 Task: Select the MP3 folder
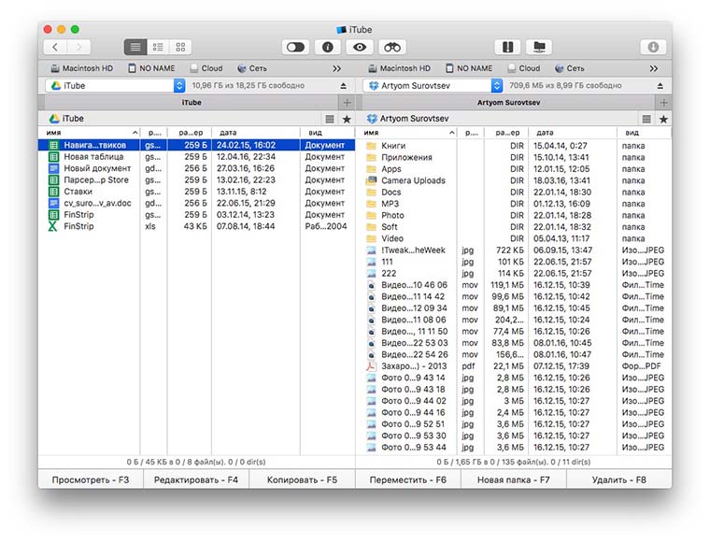514,204
